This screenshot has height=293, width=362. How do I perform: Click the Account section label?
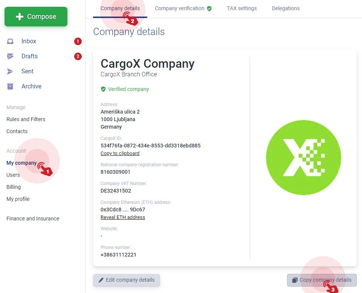(x=16, y=151)
